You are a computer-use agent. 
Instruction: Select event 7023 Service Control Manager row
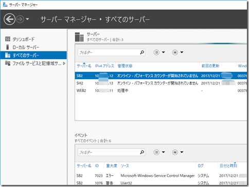161,176
